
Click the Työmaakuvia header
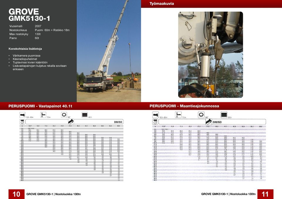[x=162, y=4]
